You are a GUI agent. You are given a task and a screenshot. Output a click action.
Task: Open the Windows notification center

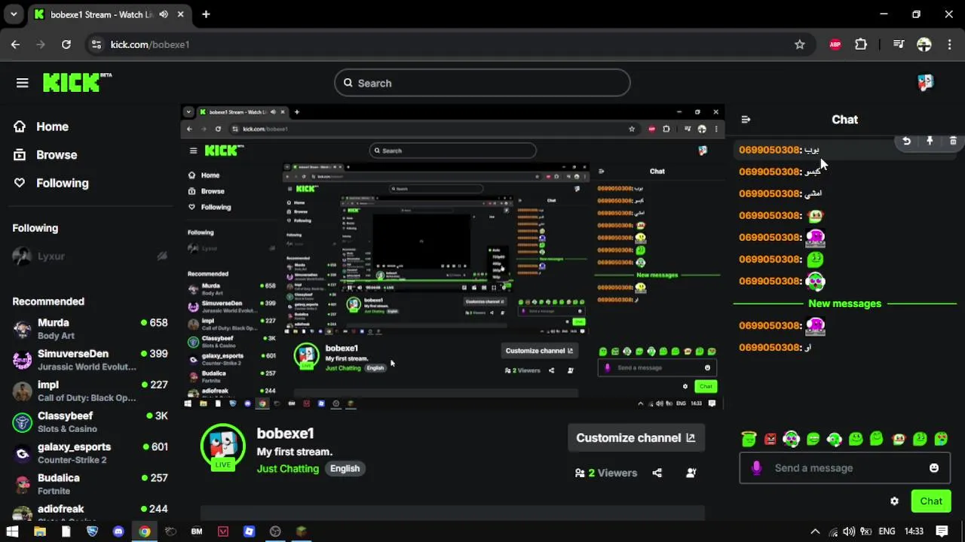pyautogui.click(x=942, y=531)
